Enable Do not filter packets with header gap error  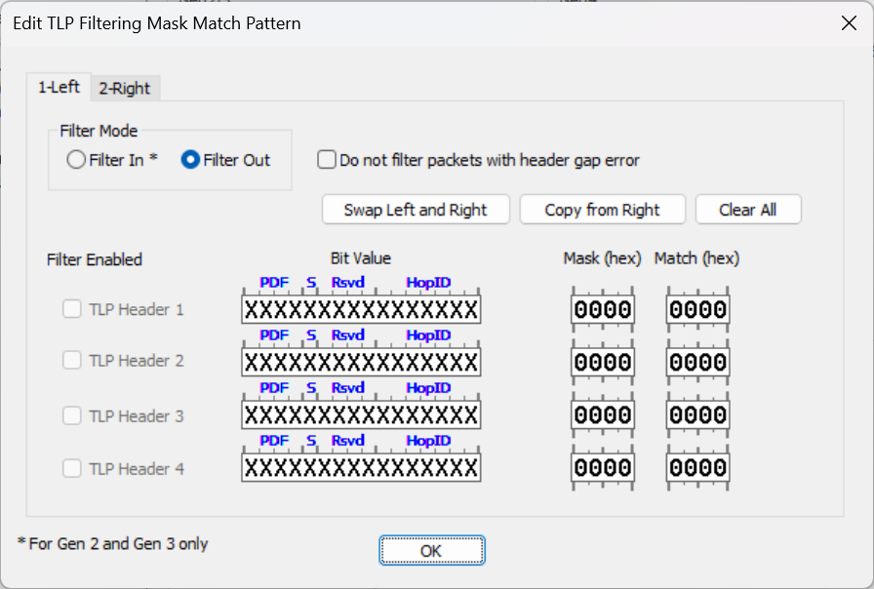click(327, 160)
